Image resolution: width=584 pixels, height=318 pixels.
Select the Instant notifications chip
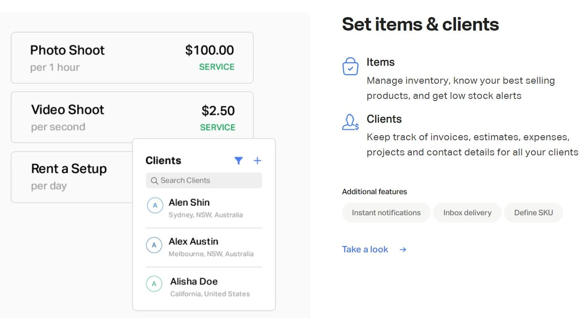tap(386, 212)
